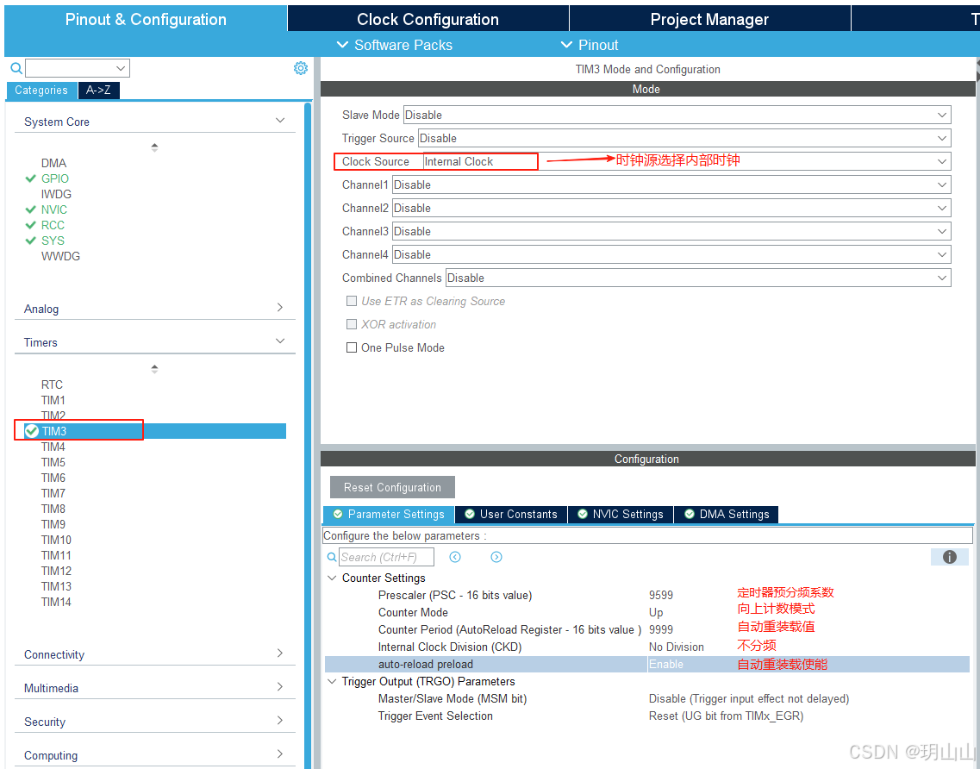This screenshot has height=769, width=980.
Task: Click Counter Period value 9999
Action: point(660,629)
